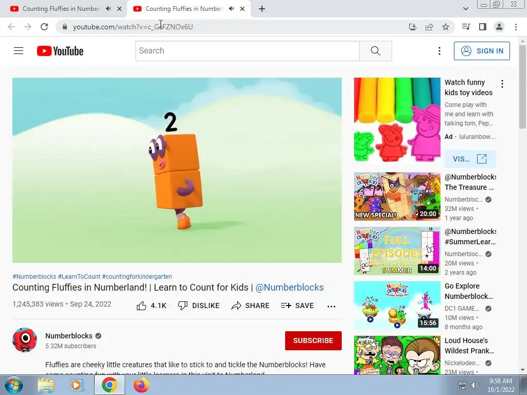Share this page from address bar
The image size is (527, 395).
click(x=429, y=27)
